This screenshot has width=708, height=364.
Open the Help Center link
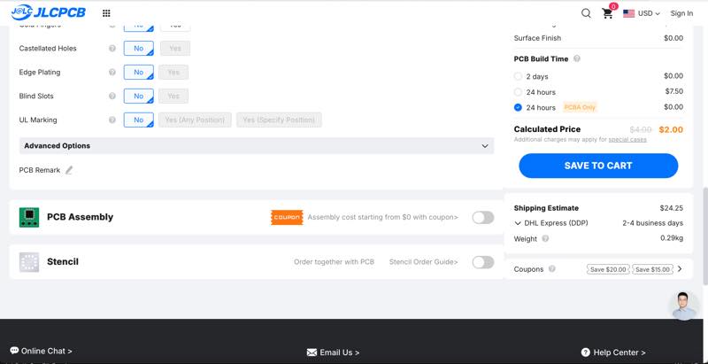(619, 352)
